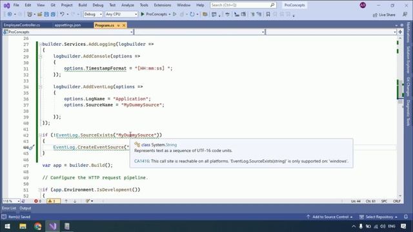
Task: Go to previous issue up arrow
Action: 66,201
